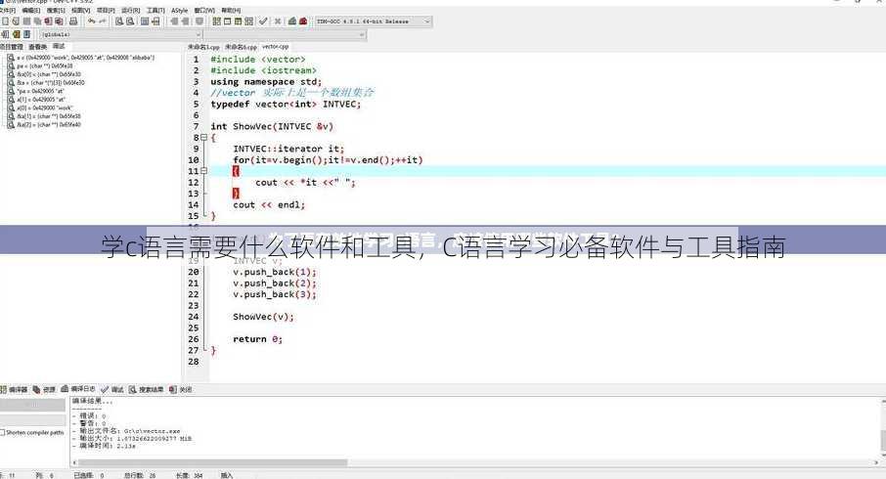Click the Replace toolbar icon next to Find

(130, 21)
